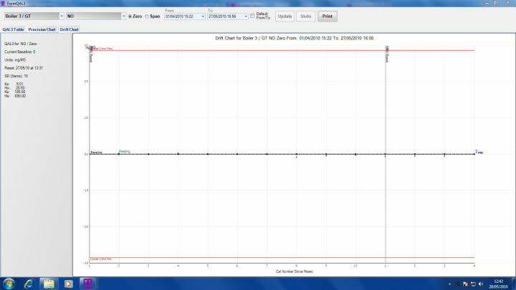
Task: Open Windows Media Player from the taskbar
Action: [x=69, y=283]
